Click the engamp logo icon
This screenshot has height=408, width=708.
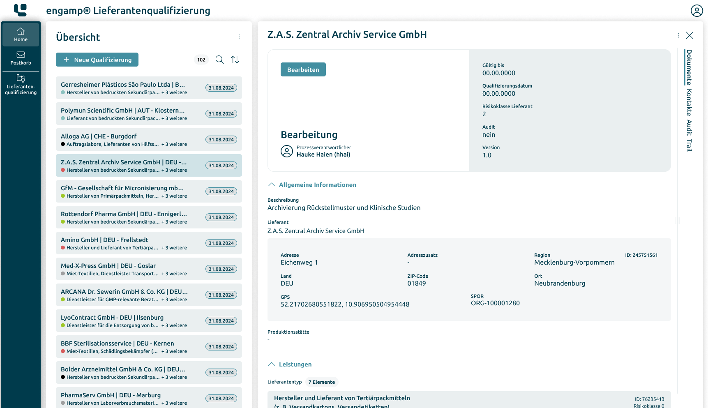(x=20, y=10)
